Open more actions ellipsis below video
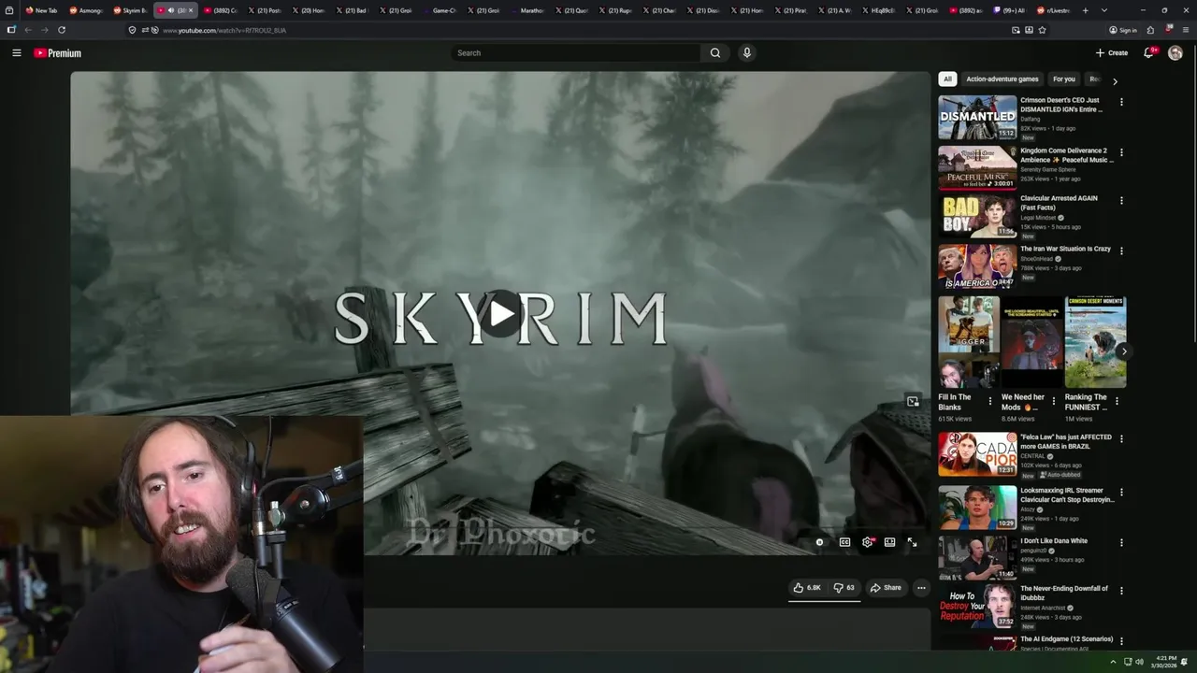The width and height of the screenshot is (1197, 673). [x=921, y=588]
